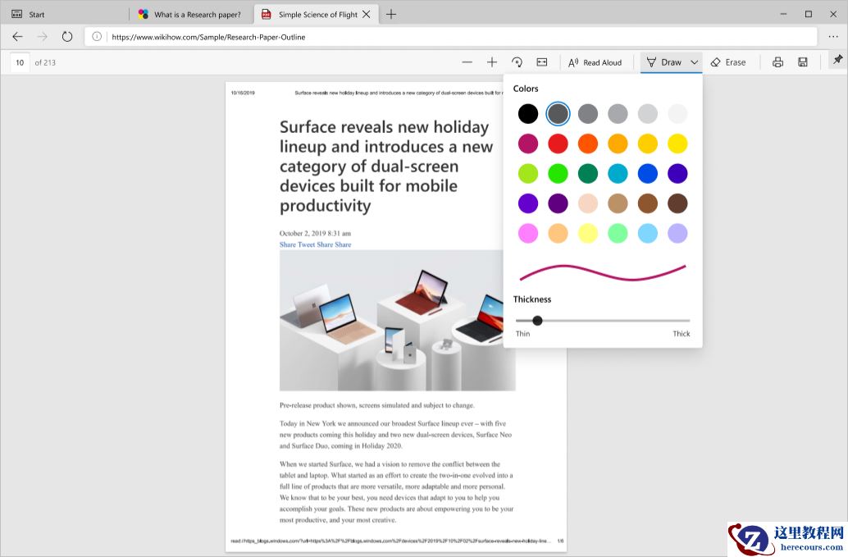Screen dimensions: 848x557
Task: Collapse the Draw options dropdown arrow
Action: [x=695, y=62]
